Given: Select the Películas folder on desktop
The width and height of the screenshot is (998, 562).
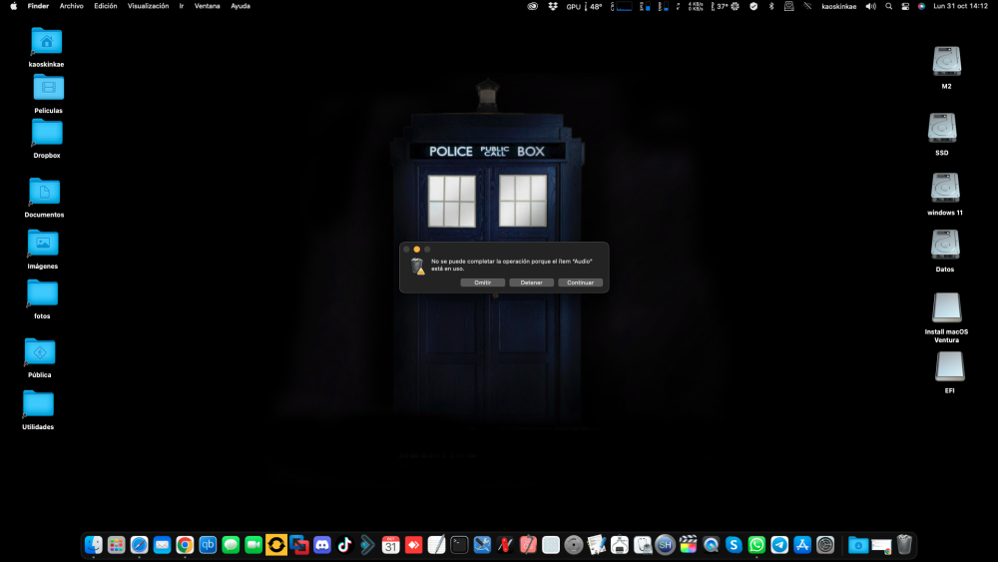Looking at the screenshot, I should [x=48, y=89].
